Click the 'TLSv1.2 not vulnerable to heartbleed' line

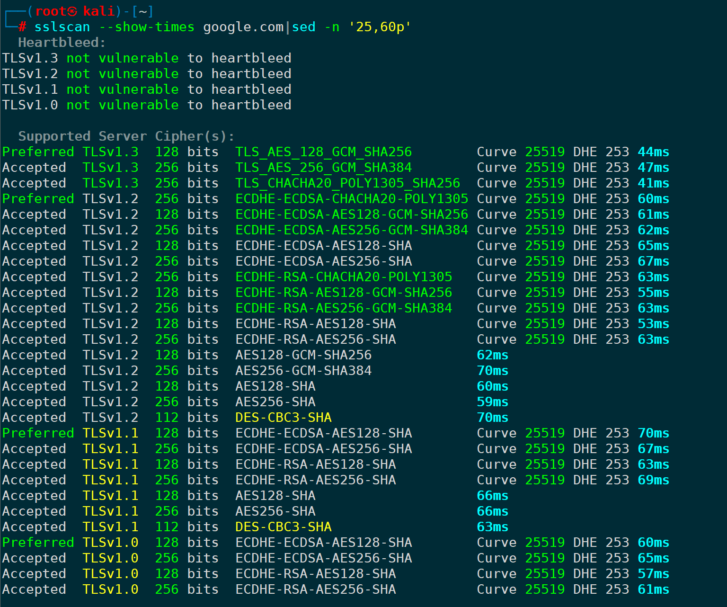coord(147,74)
